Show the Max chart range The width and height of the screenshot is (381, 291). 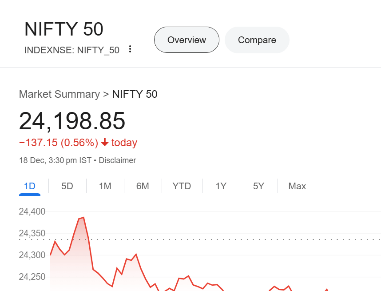[x=297, y=186]
